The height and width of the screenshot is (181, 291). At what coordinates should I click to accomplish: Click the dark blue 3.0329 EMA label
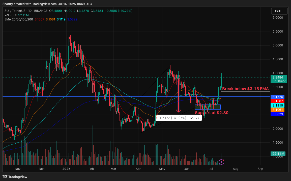click(x=277, y=114)
